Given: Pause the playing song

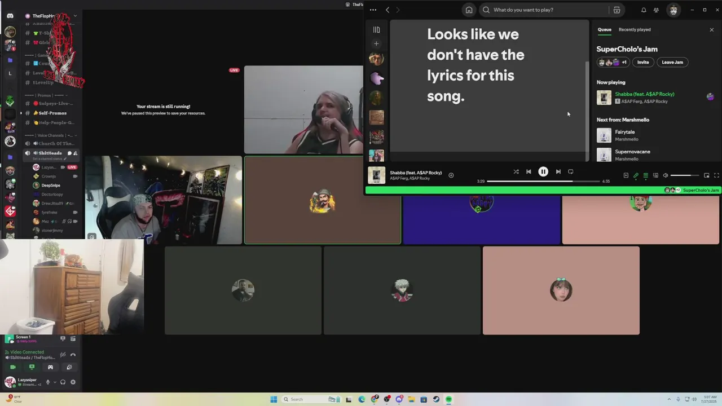Looking at the screenshot, I should tap(543, 171).
